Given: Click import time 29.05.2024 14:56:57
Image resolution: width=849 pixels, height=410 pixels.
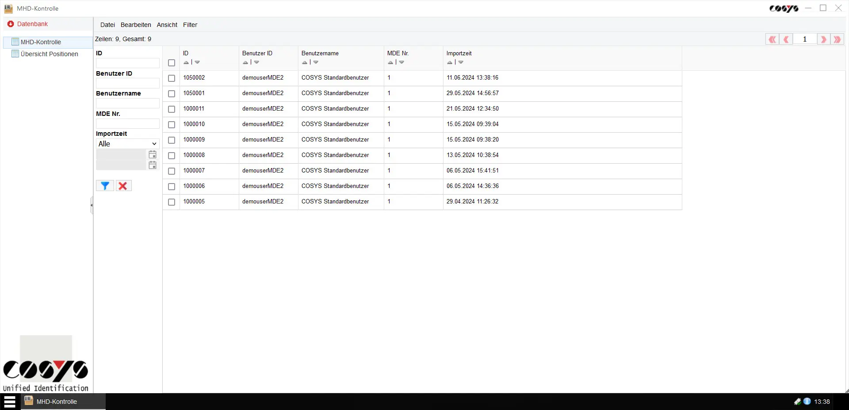Looking at the screenshot, I should click(472, 93).
